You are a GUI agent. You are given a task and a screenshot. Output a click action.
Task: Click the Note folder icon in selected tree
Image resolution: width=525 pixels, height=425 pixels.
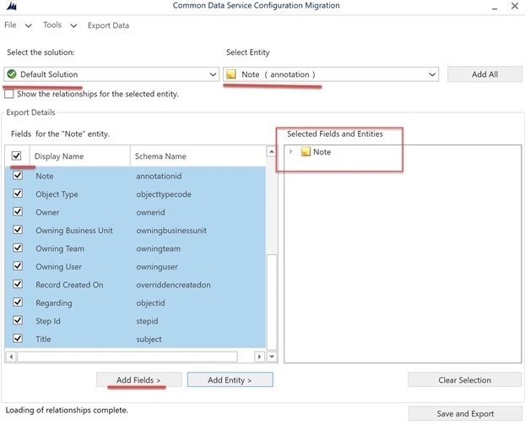306,152
